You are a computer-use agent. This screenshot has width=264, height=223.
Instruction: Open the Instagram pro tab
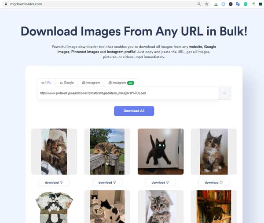[x=121, y=83]
